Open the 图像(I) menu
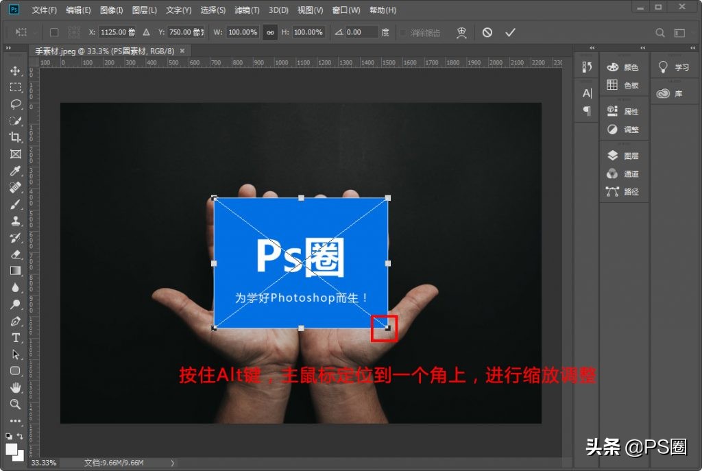The image size is (702, 471). tap(112, 10)
